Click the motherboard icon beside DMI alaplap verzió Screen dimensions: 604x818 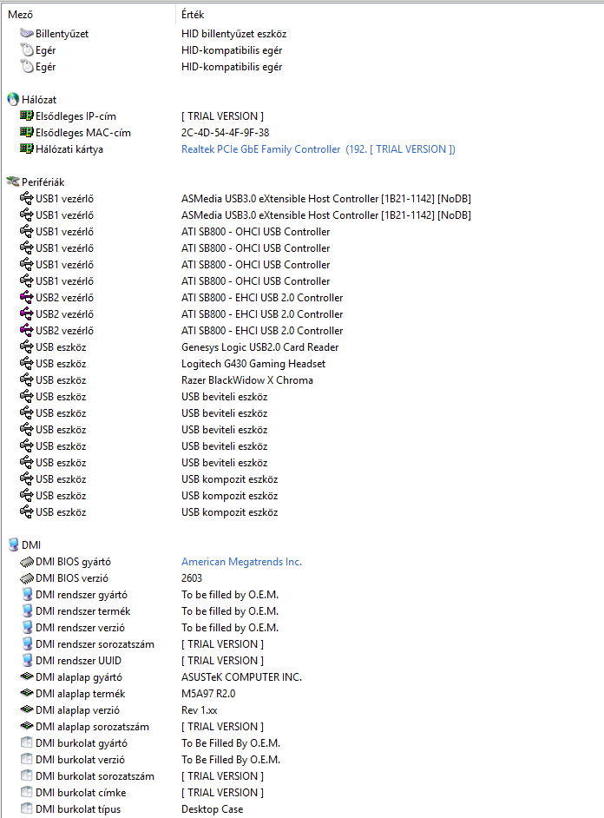(27, 710)
